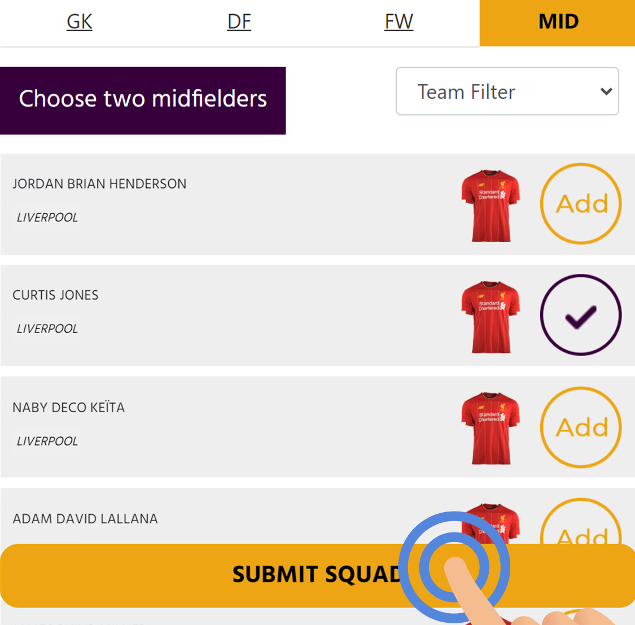The width and height of the screenshot is (635, 625).
Task: Click Henderson's Liverpool shirt icon
Action: 491,206
